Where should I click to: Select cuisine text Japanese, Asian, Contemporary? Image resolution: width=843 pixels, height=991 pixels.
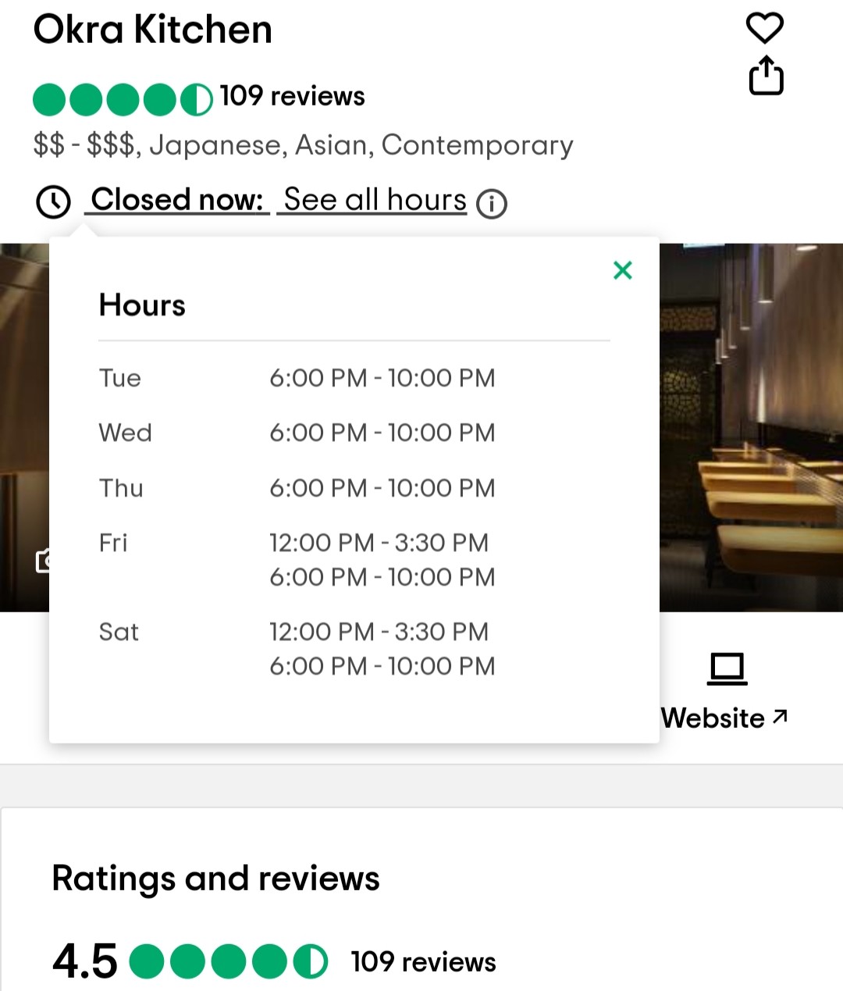(x=361, y=145)
